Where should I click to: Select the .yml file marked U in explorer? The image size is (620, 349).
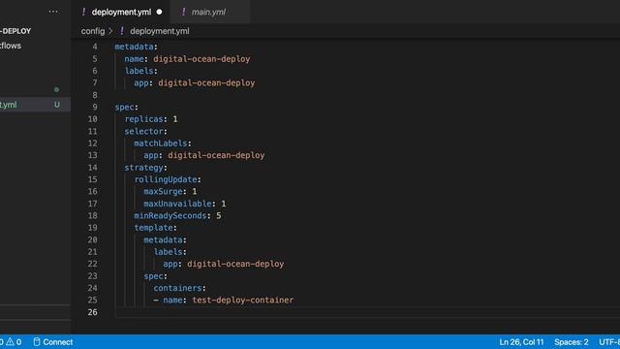(35, 105)
